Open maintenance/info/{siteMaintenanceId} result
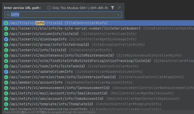The height and width of the screenshot is (114, 194). [98, 55]
